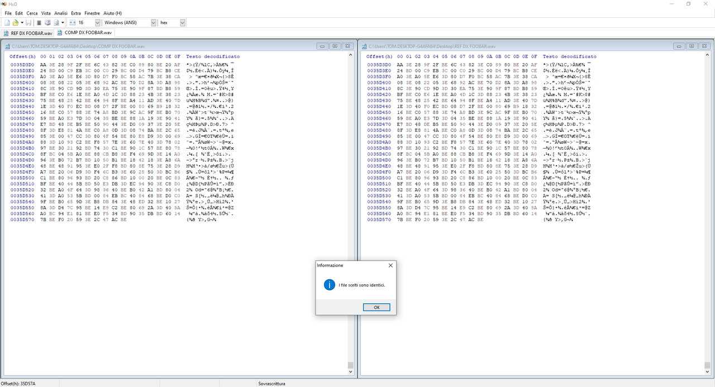
Task: Click the Open disk image icon
Action: click(x=56, y=23)
